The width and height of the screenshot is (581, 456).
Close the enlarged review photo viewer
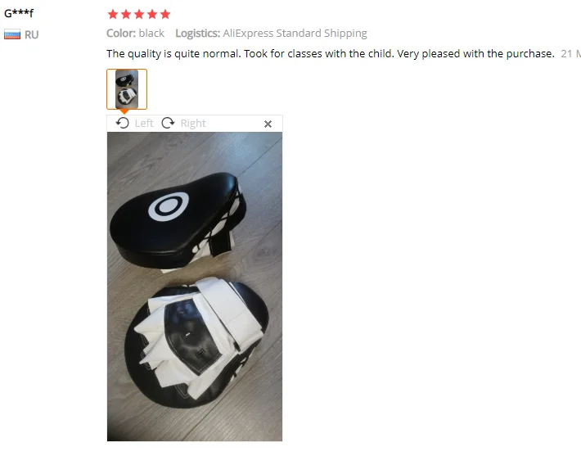pos(268,124)
